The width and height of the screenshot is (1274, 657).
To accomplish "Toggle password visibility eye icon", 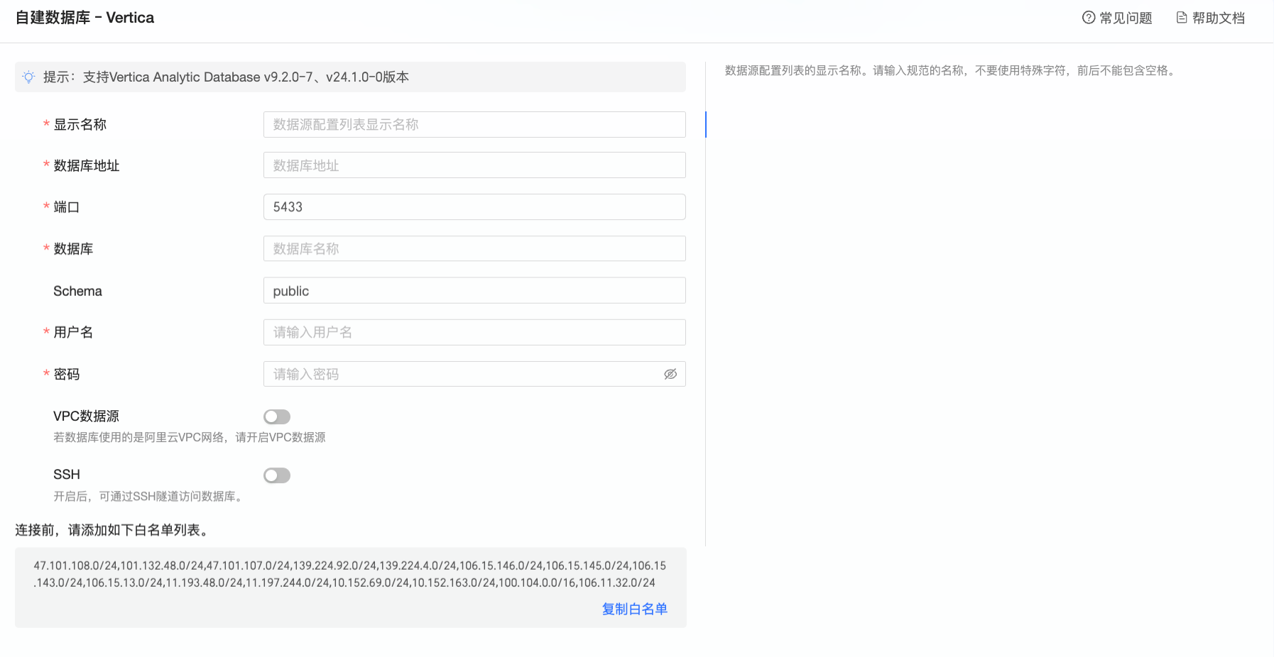I will click(x=670, y=374).
